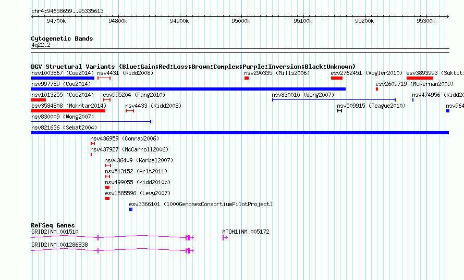Open GRID2|NM_001286838 gene label
Screen dimensions: 464x280
click(x=59, y=245)
